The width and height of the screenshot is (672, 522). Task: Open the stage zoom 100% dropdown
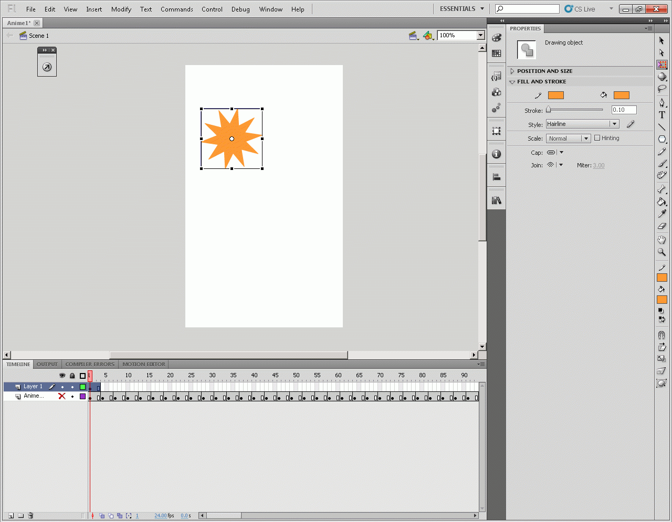(x=480, y=35)
